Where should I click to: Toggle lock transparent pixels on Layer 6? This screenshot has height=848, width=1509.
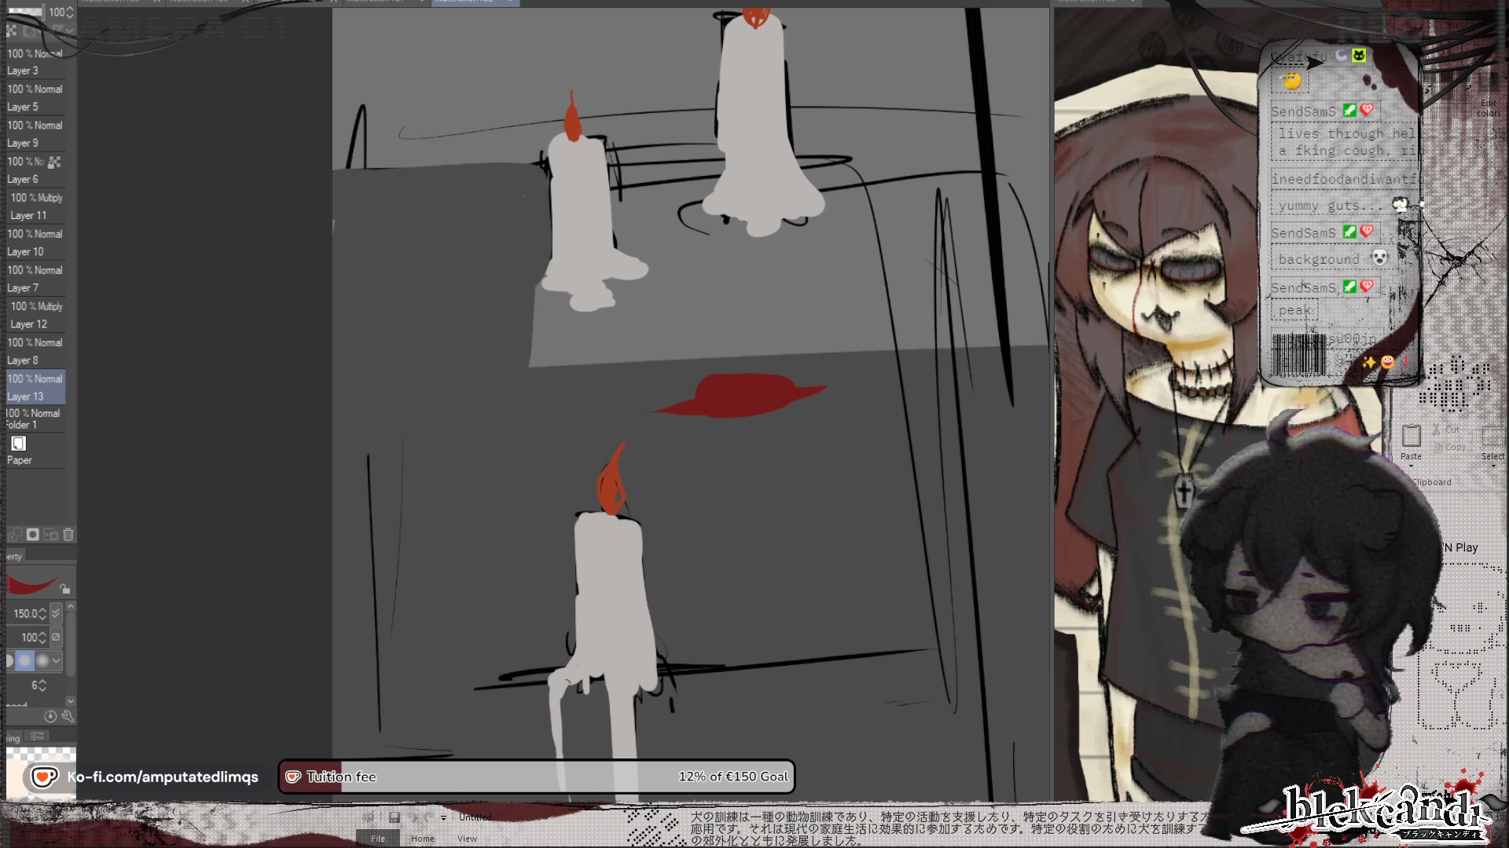[54, 162]
